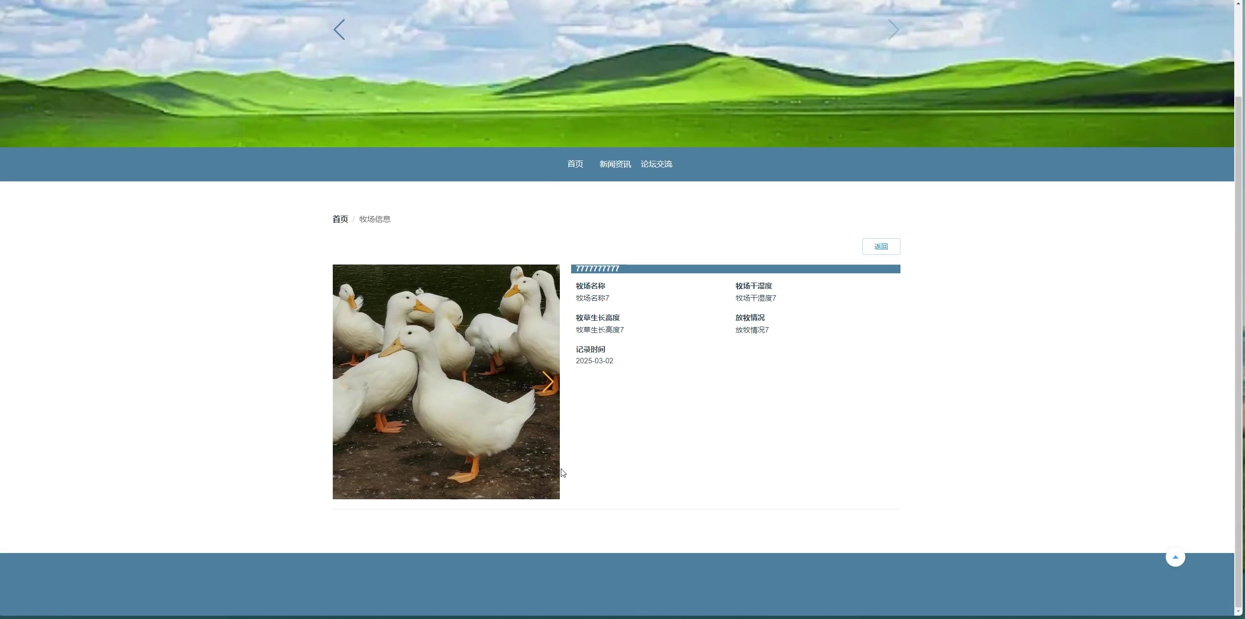The width and height of the screenshot is (1245, 619).
Task: Click the round back-to-top arrow button
Action: point(1175,557)
